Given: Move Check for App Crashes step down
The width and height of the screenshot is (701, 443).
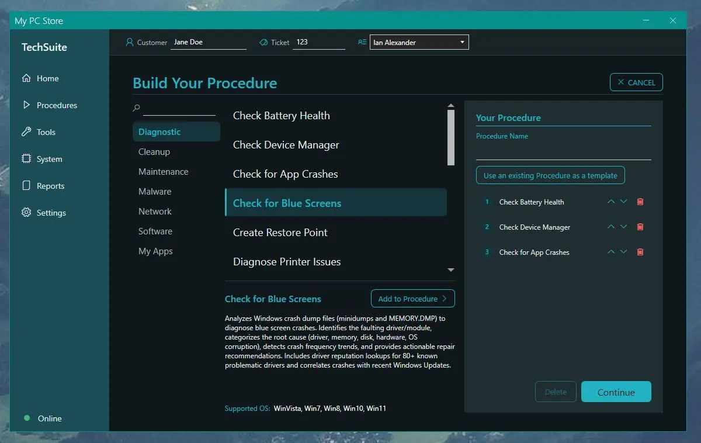Looking at the screenshot, I should coord(623,252).
